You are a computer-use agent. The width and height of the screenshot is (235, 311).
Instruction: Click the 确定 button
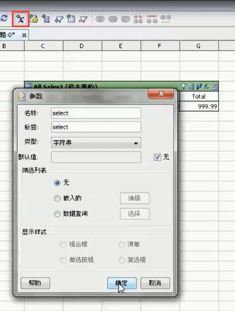122,283
